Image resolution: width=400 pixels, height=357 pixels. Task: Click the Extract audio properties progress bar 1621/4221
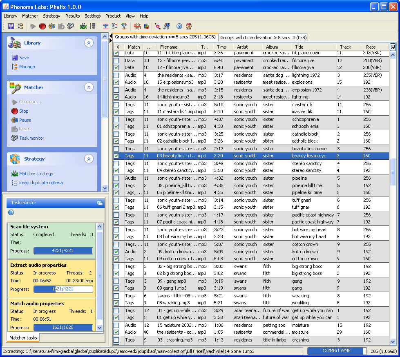click(63, 289)
